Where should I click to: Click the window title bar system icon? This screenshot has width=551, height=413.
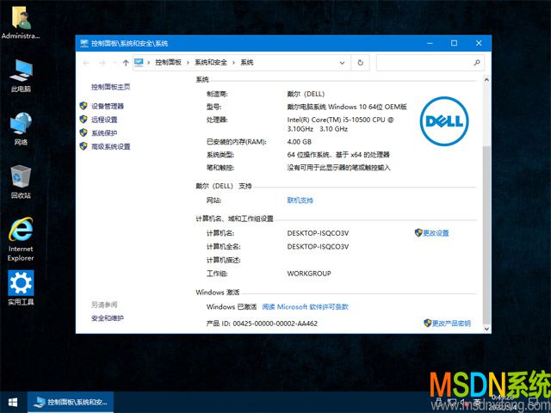84,43
